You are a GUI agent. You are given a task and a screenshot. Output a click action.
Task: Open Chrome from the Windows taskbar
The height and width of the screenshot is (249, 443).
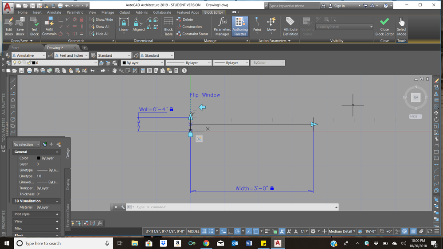coord(206,243)
